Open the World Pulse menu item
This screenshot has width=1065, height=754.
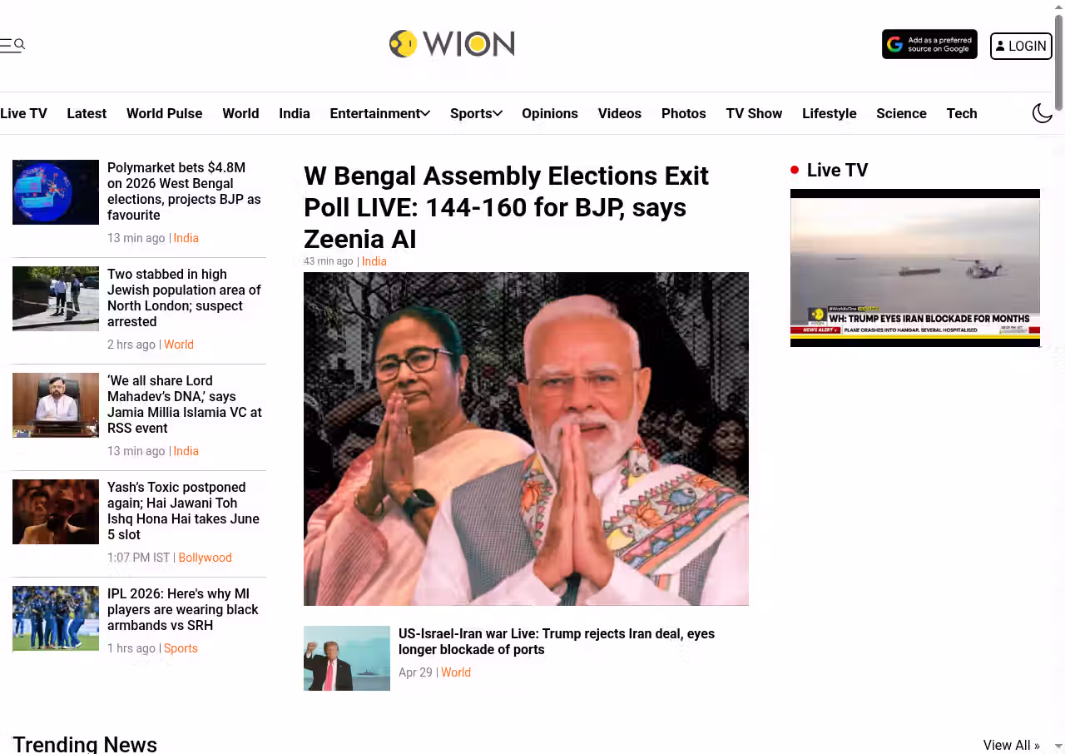(164, 113)
